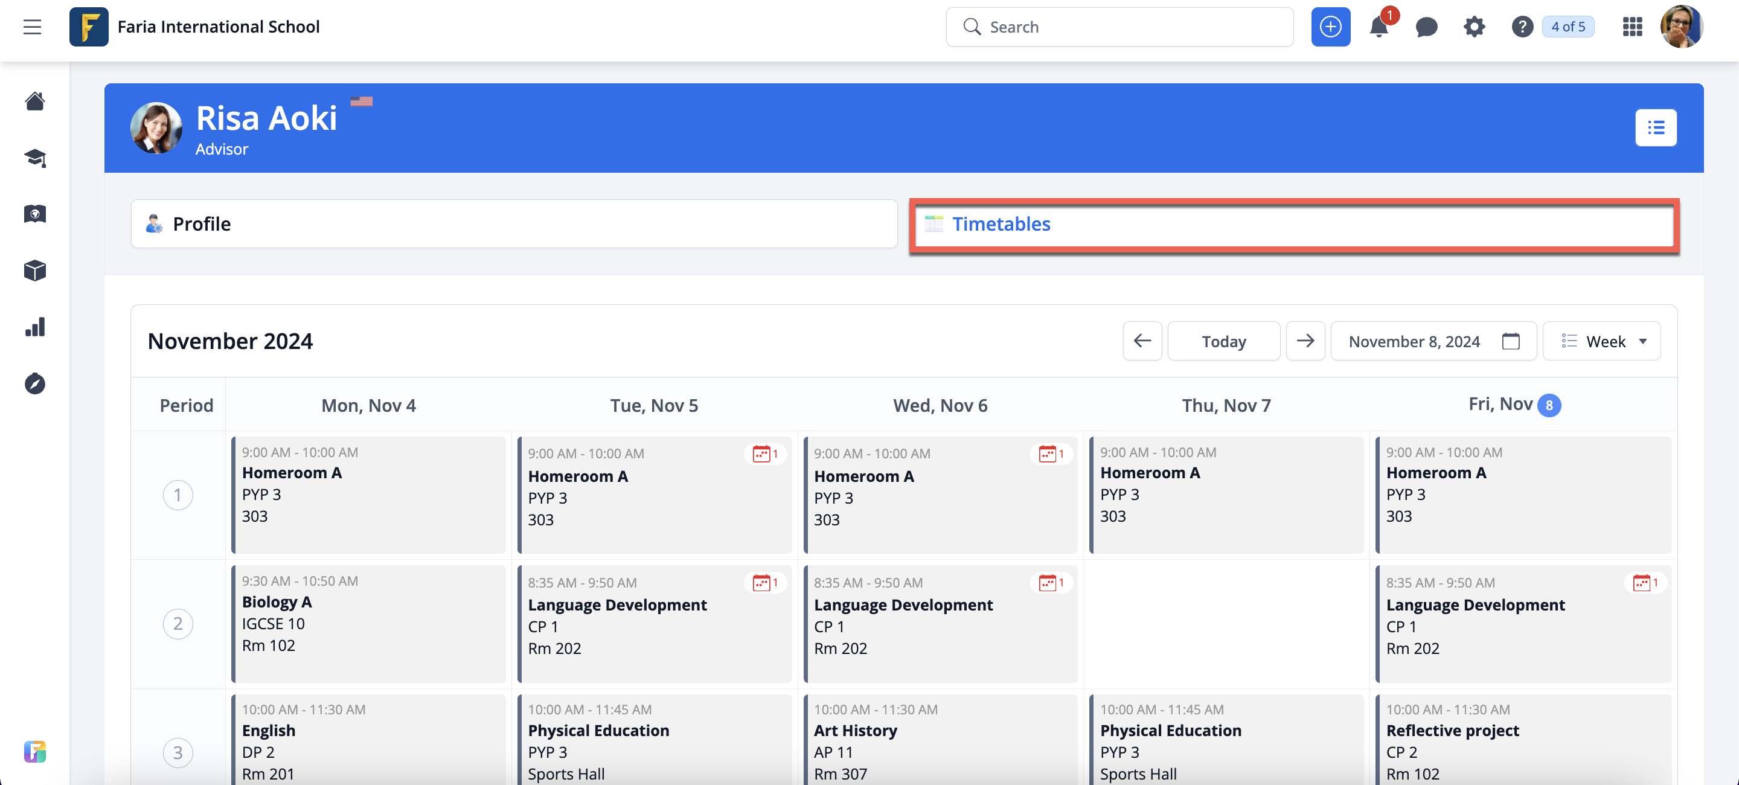Open the messages chat bubble icon
The height and width of the screenshot is (785, 1739).
[1426, 27]
